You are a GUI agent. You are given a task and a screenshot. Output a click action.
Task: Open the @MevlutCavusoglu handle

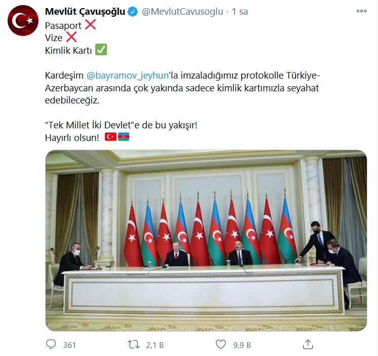tap(182, 12)
